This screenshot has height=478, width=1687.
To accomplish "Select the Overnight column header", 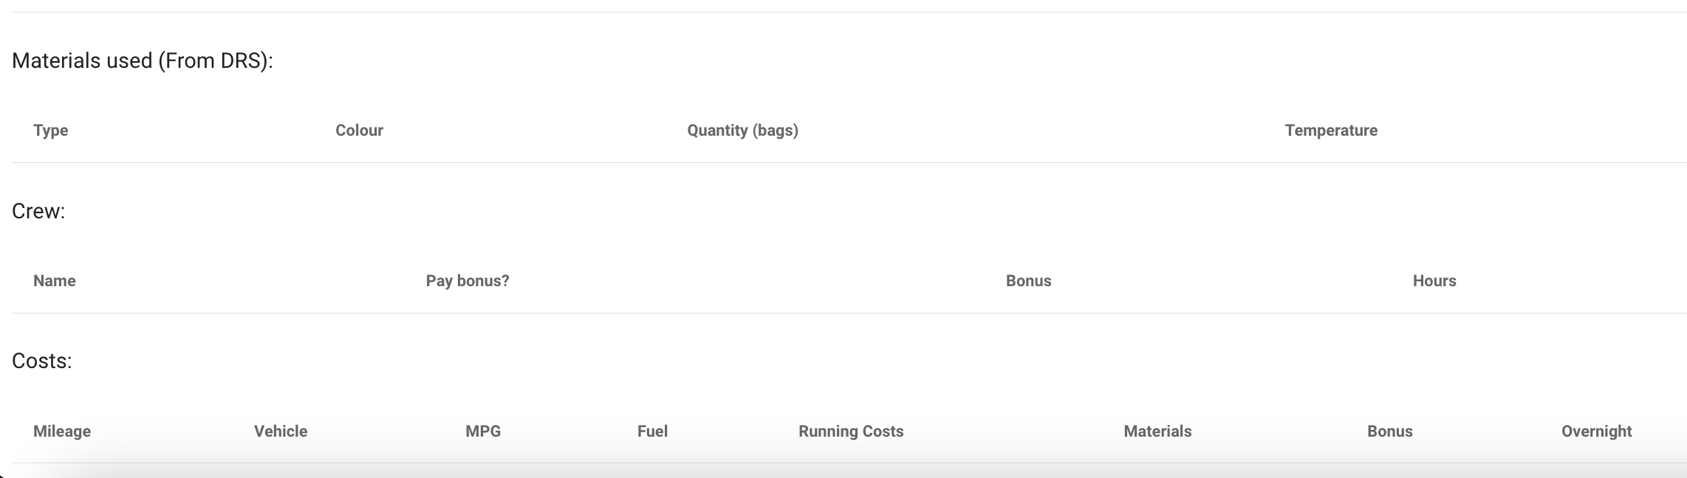I will tap(1596, 432).
